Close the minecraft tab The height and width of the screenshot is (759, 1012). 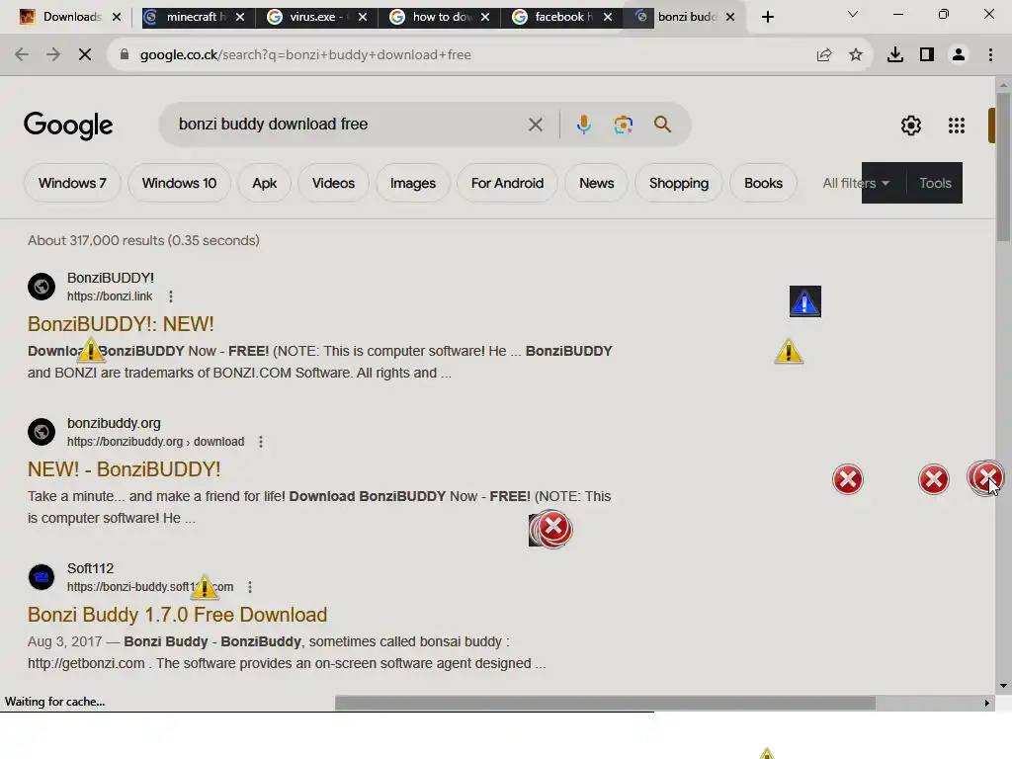[240, 17]
